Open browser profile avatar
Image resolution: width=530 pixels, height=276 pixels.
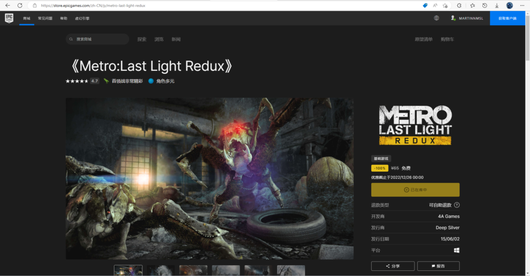[x=509, y=5]
